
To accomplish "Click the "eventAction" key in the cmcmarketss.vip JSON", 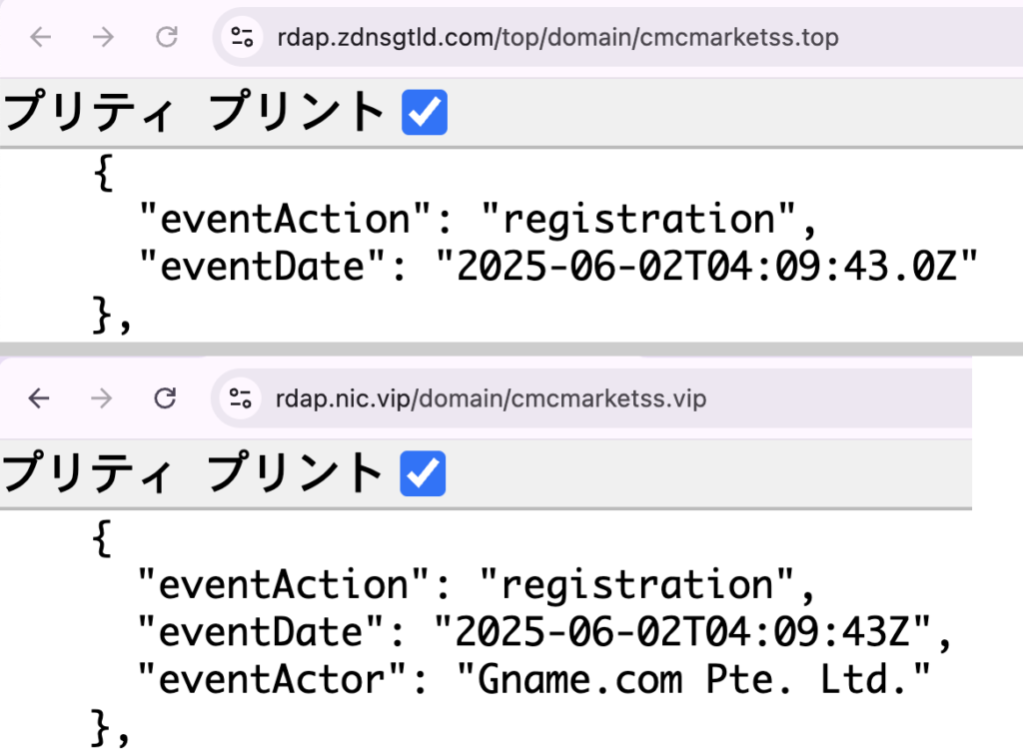I will coord(284,584).
